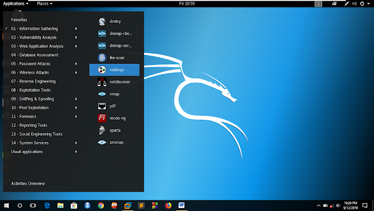Open the p0f tool entry
Screen dimensions: 374x211
point(115,106)
